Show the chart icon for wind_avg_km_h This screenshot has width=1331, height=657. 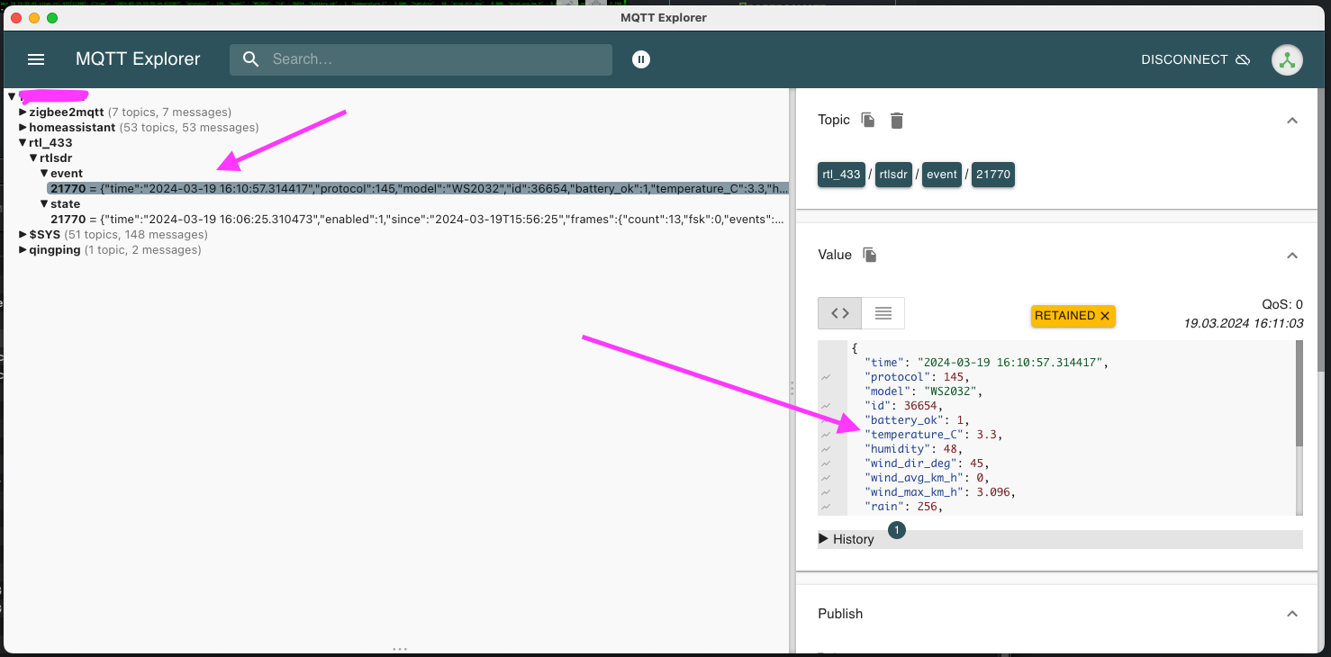tap(825, 479)
